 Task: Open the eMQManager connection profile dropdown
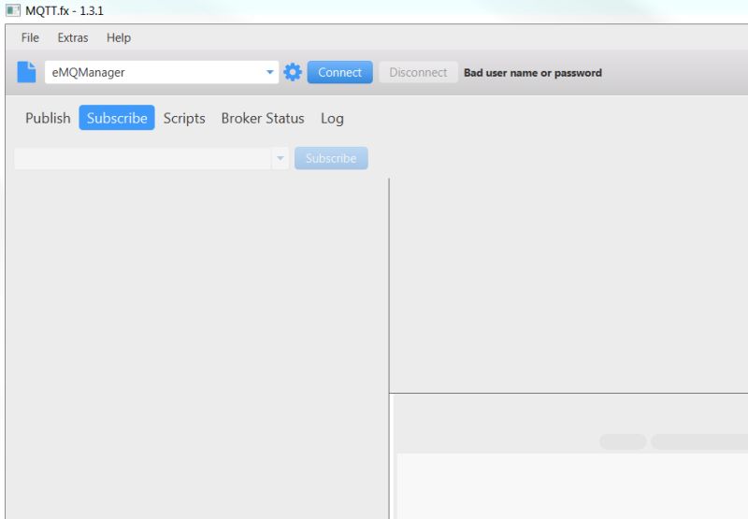tap(162, 72)
